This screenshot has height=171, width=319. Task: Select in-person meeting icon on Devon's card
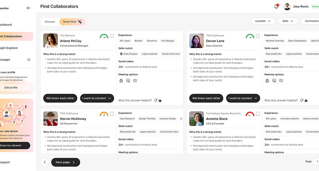(x=267, y=81)
